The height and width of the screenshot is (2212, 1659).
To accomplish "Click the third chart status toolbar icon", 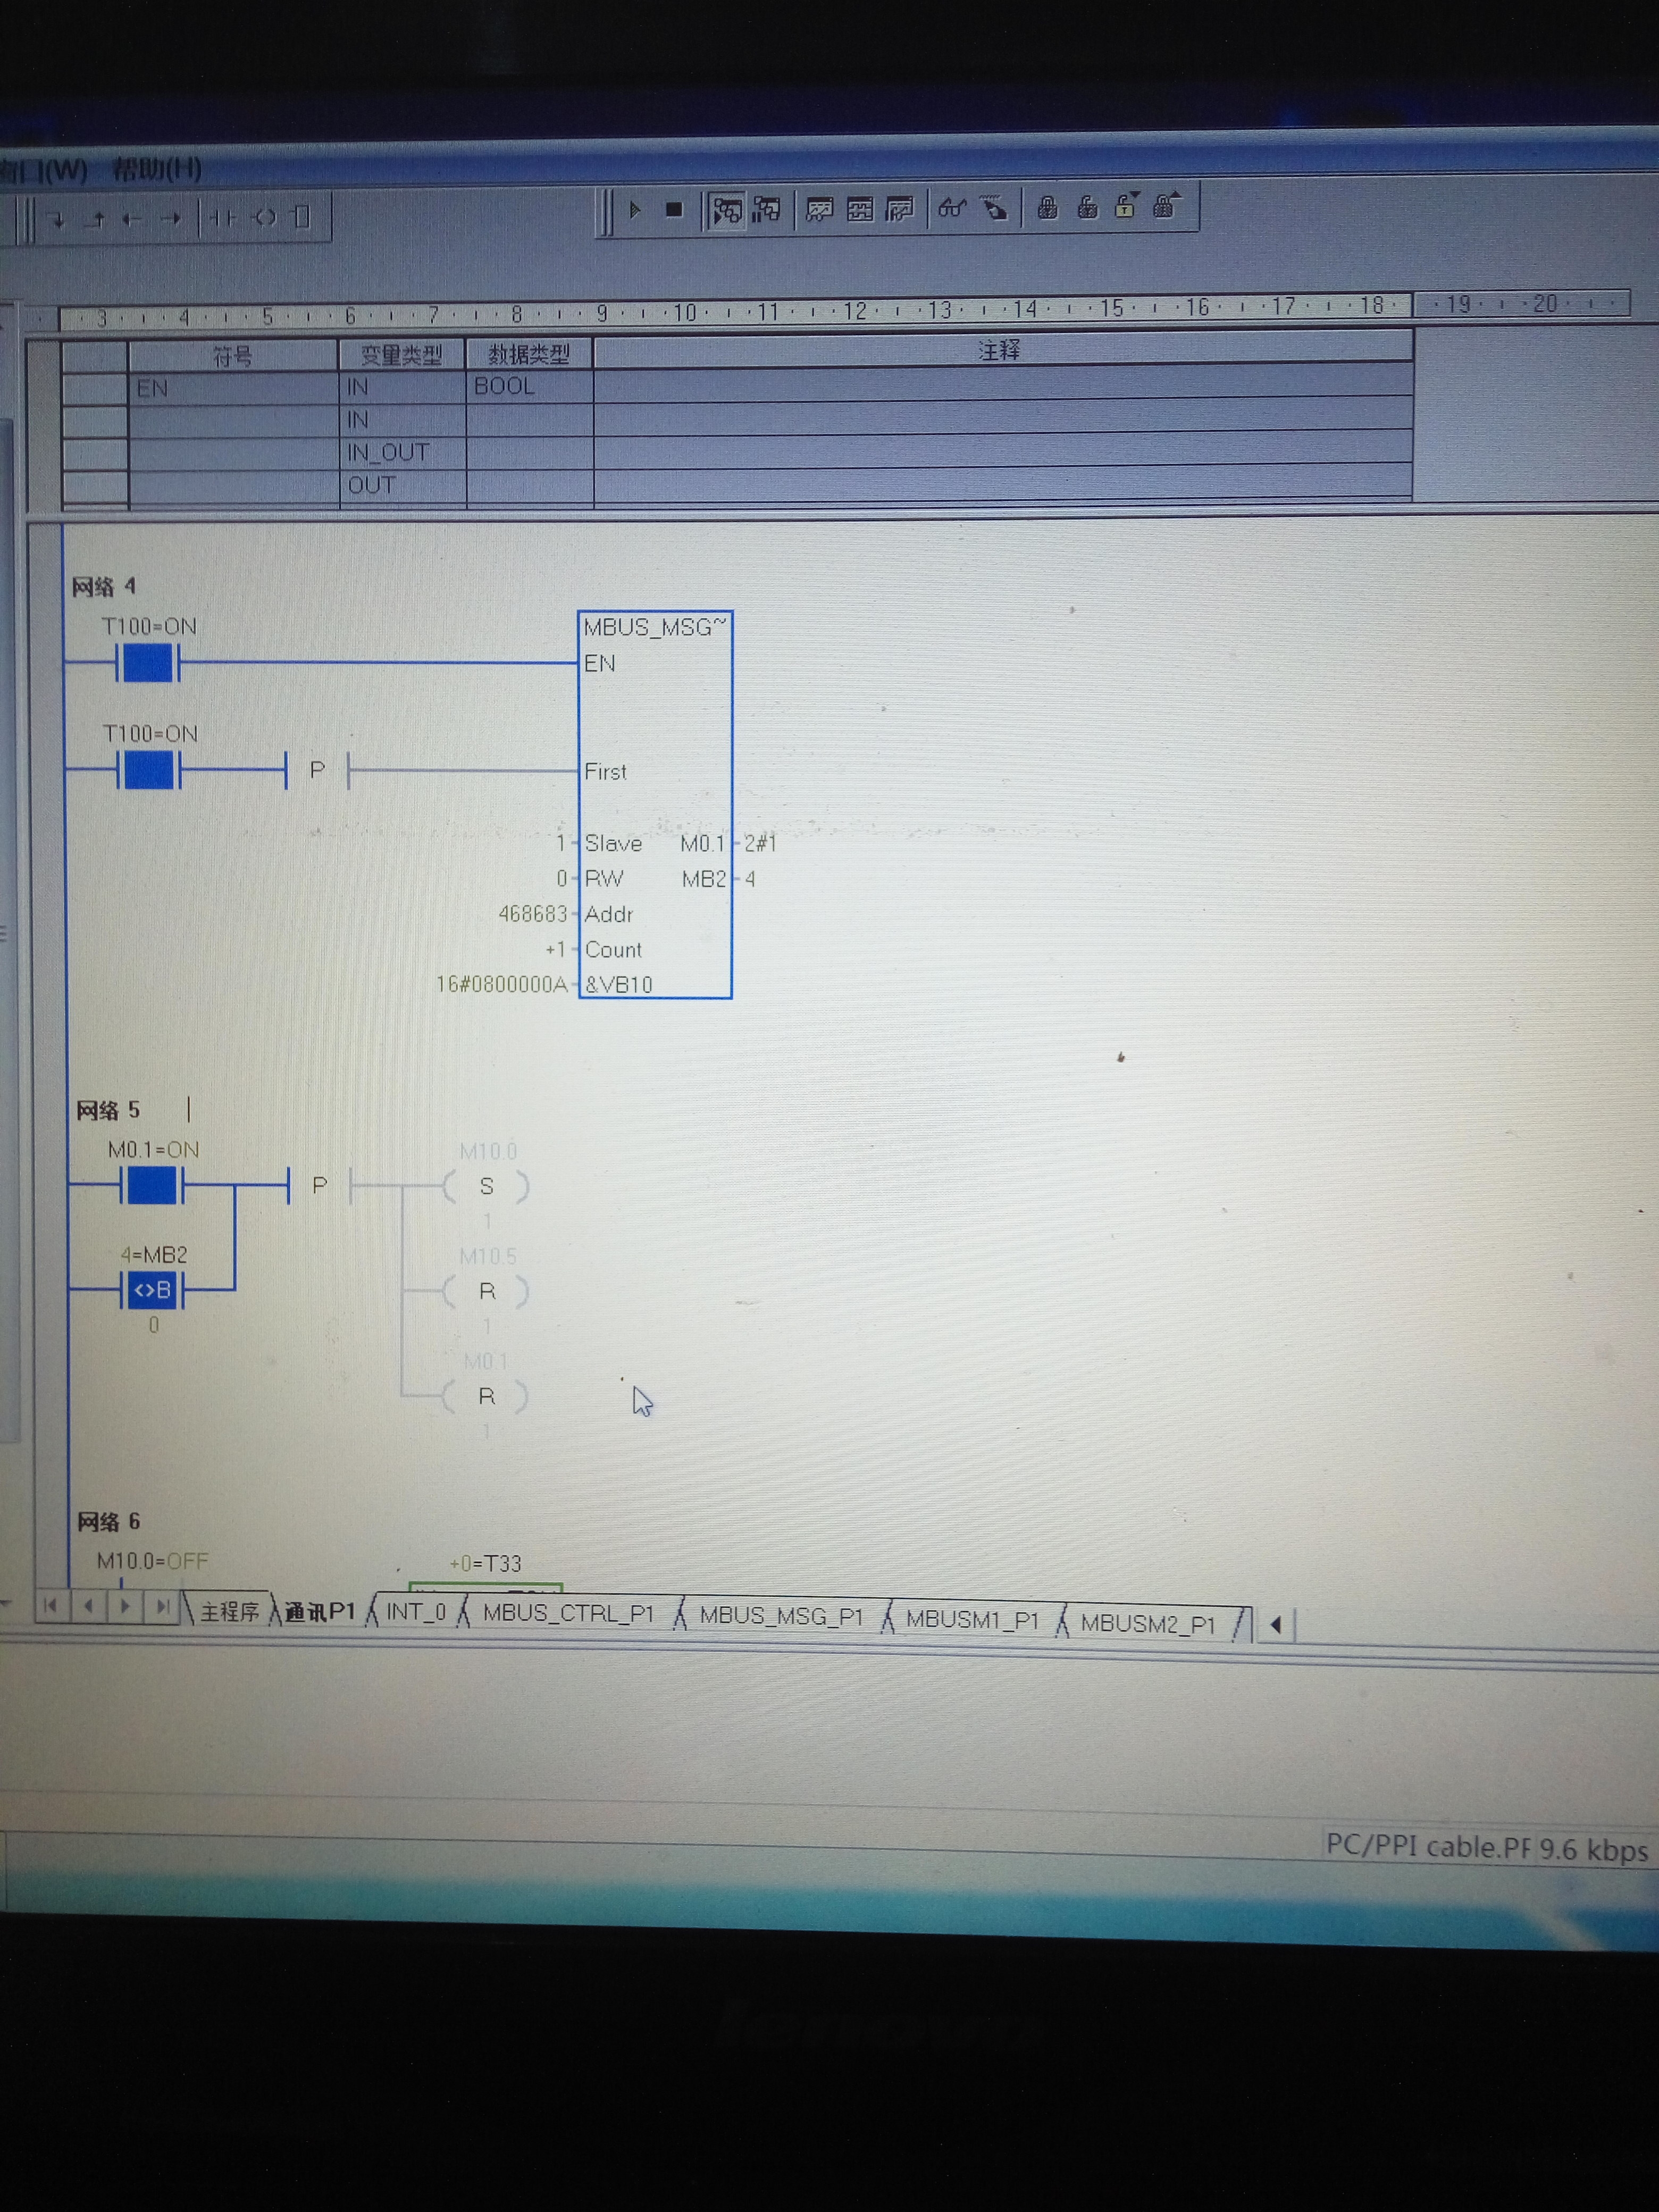I will [899, 209].
